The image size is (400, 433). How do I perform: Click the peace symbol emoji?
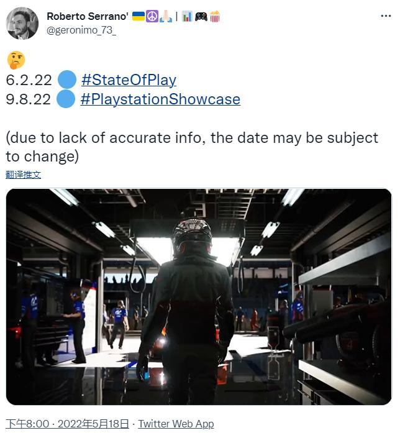[152, 17]
